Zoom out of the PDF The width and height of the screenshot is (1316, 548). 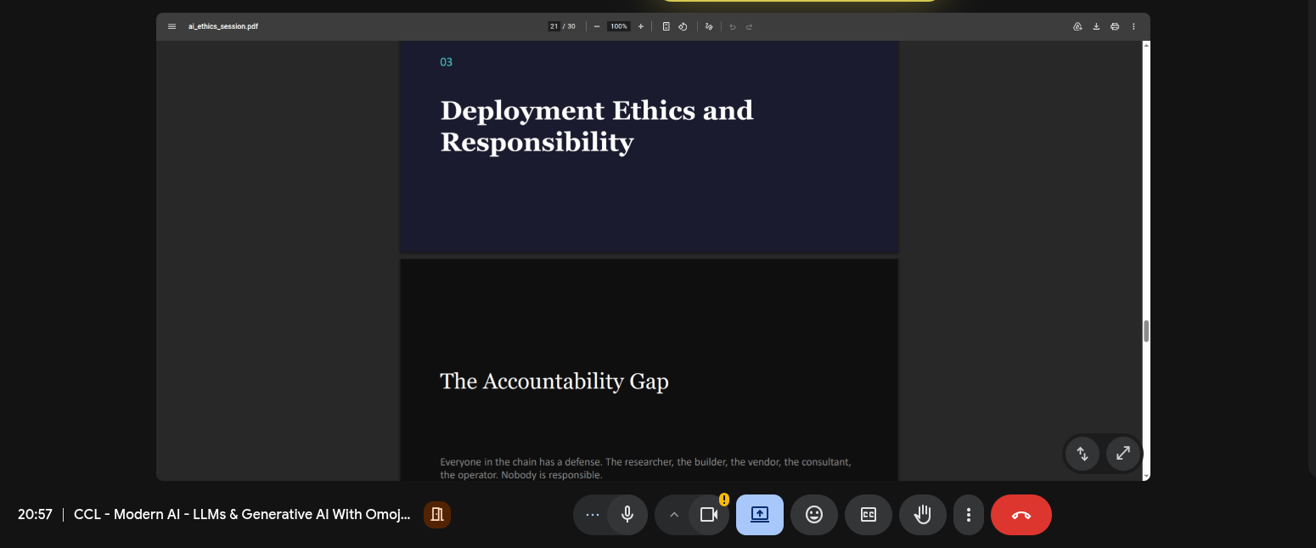click(597, 26)
